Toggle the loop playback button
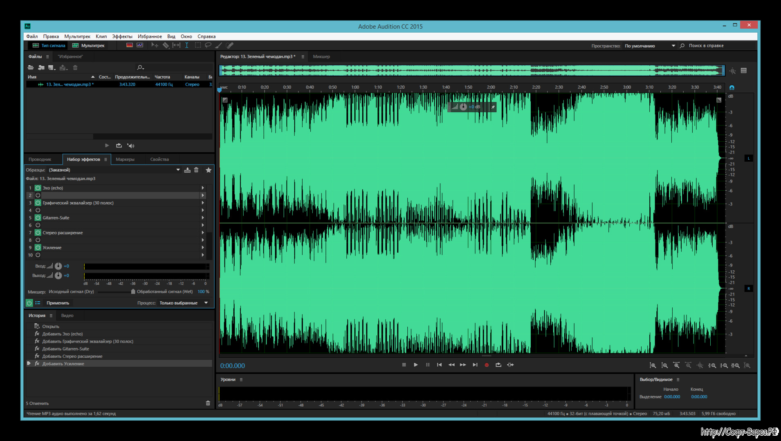Screen dimensions: 781x441 (498, 365)
